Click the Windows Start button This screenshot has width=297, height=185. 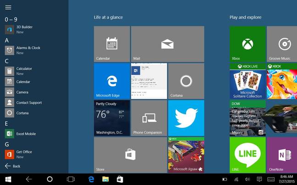click(8, 179)
